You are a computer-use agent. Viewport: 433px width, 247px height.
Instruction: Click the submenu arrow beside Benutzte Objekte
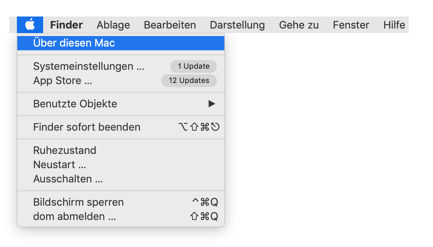tap(212, 104)
